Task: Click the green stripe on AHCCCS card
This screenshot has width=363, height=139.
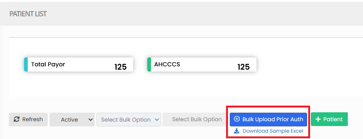Action: [149, 64]
